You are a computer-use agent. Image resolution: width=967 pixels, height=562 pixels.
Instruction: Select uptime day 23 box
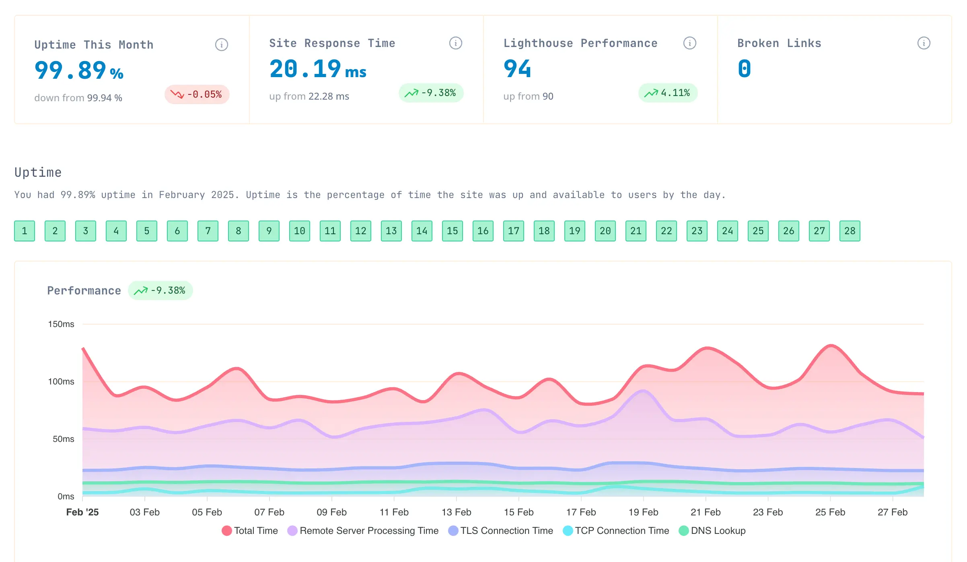tap(697, 231)
